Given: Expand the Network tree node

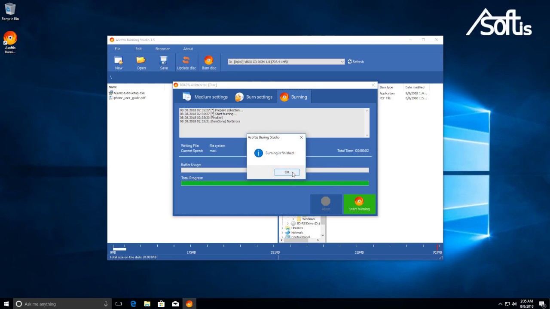Looking at the screenshot, I should pos(282,233).
